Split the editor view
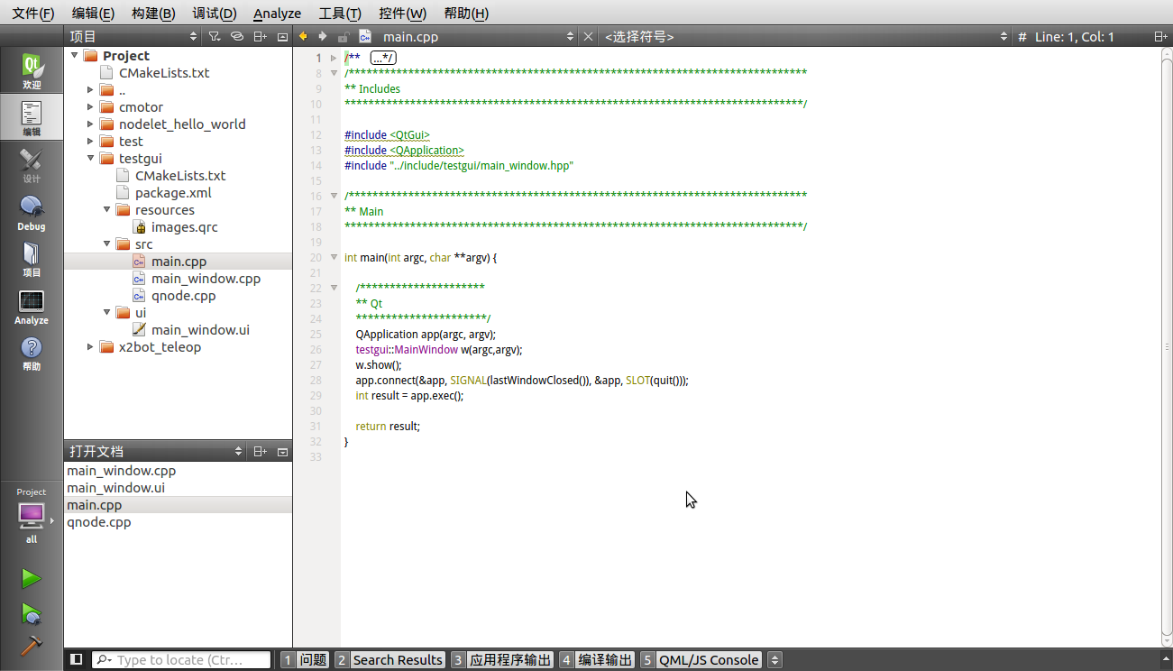Image resolution: width=1173 pixels, height=671 pixels. point(1160,37)
